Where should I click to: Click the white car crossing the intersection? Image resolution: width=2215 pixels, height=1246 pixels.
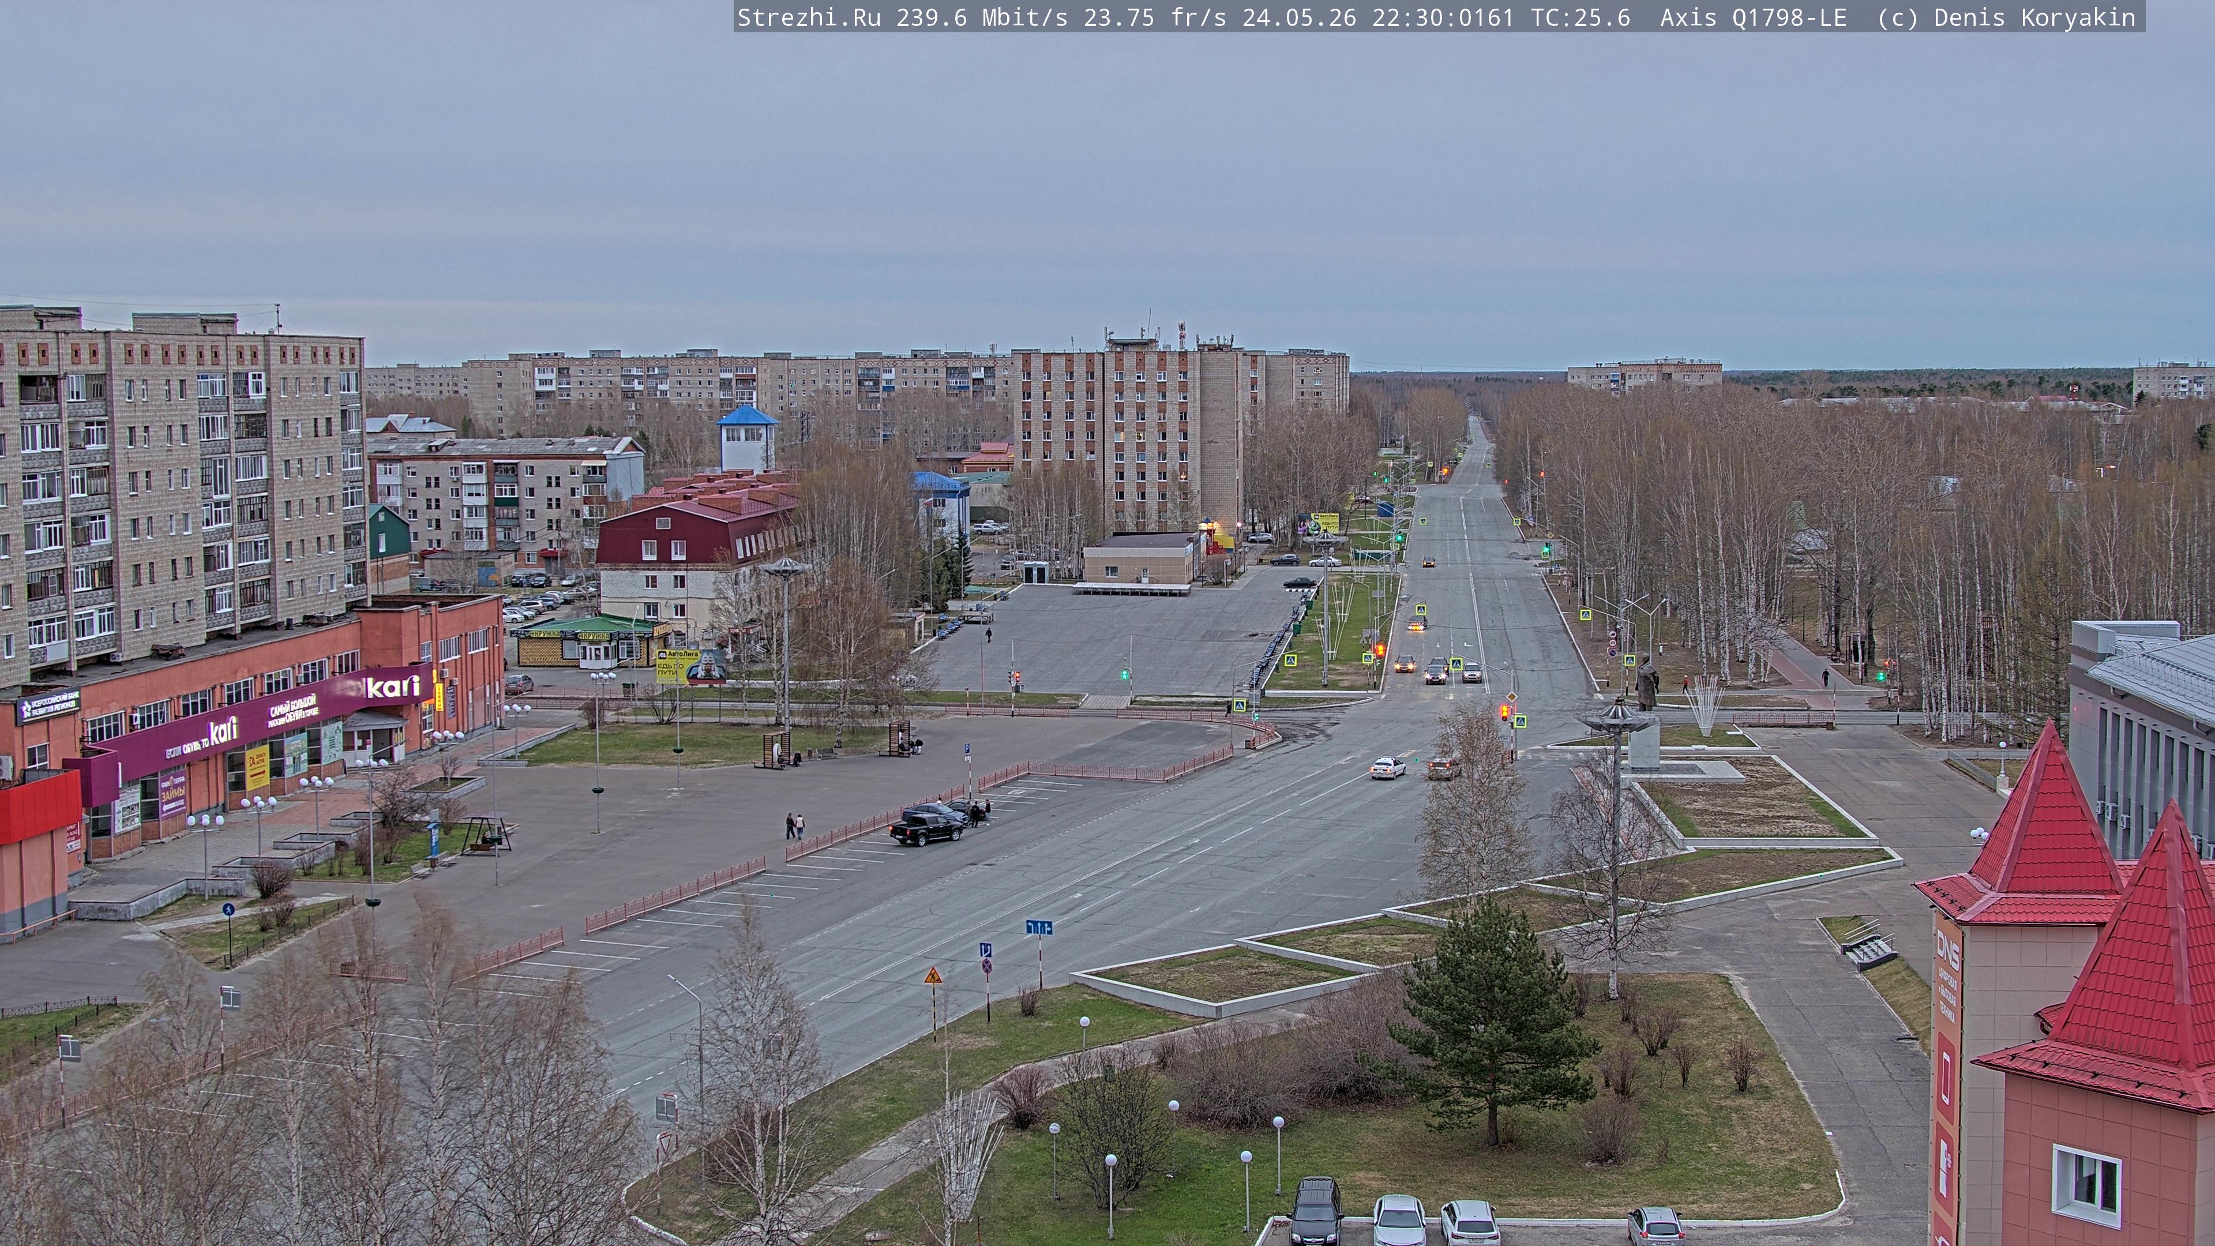(x=1388, y=767)
